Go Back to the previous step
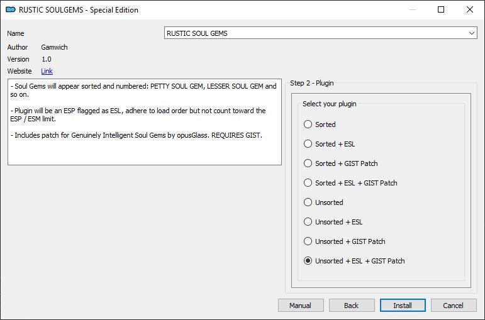The image size is (485, 320). [x=352, y=306]
